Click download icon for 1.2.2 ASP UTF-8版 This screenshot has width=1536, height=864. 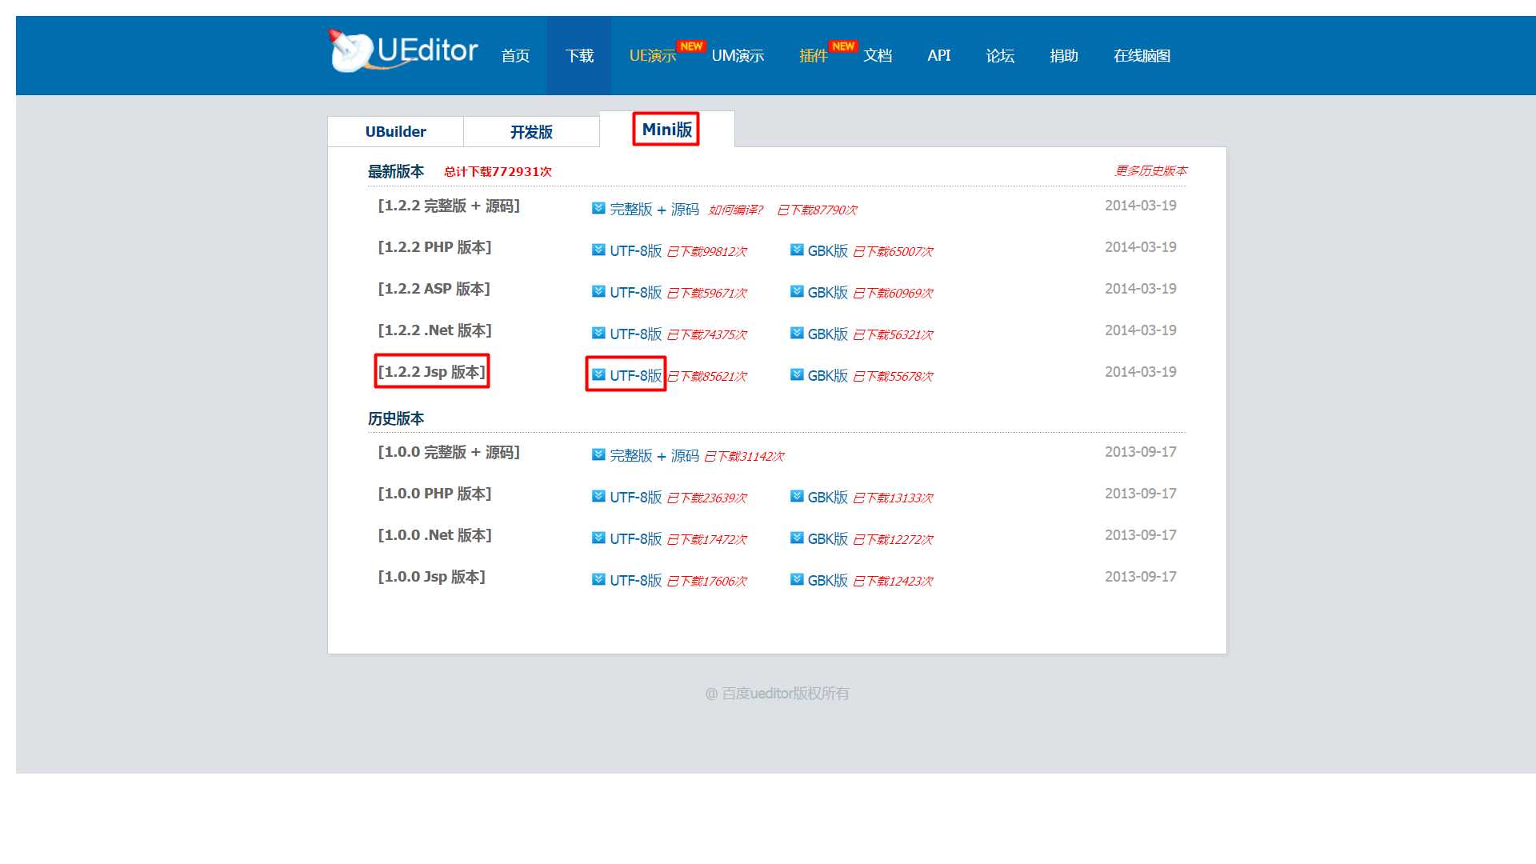click(598, 291)
